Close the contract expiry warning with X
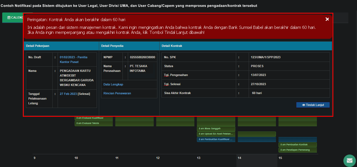Screen dimensions: 357x167 click(327, 19)
